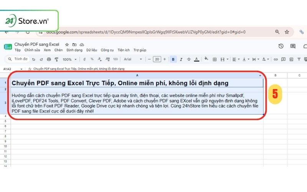Open the Chèn menu

(x=59, y=50)
